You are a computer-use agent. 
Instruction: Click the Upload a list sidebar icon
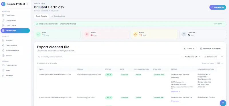tap(3, 20)
